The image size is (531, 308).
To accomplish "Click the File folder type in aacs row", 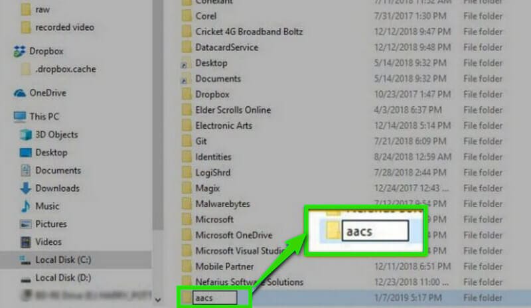I will [x=483, y=298].
